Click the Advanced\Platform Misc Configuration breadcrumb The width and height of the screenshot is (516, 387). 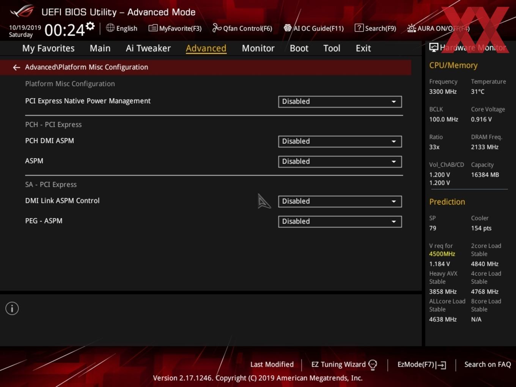pyautogui.click(x=87, y=67)
